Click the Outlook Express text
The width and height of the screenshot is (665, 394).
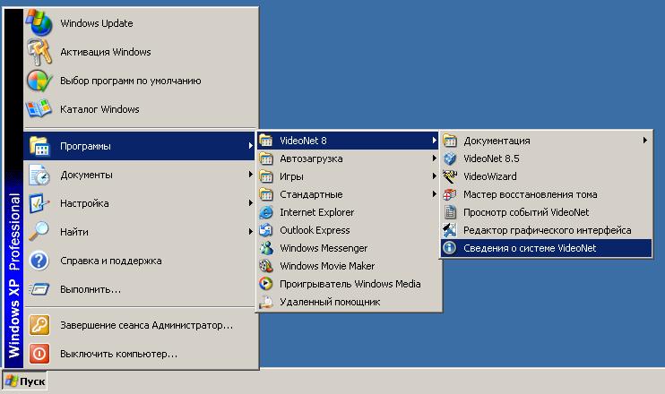pyautogui.click(x=315, y=230)
